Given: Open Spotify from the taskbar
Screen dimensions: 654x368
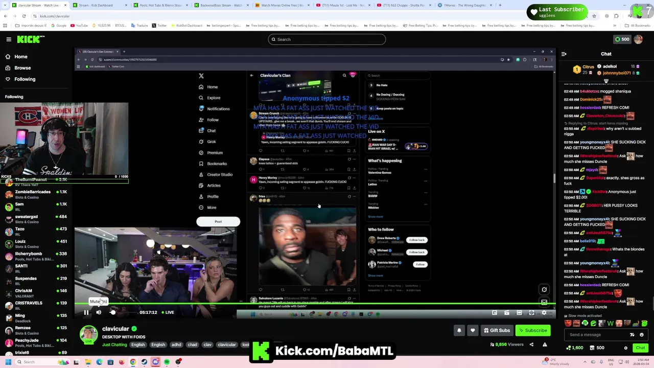Looking at the screenshot, I should pos(167,362).
